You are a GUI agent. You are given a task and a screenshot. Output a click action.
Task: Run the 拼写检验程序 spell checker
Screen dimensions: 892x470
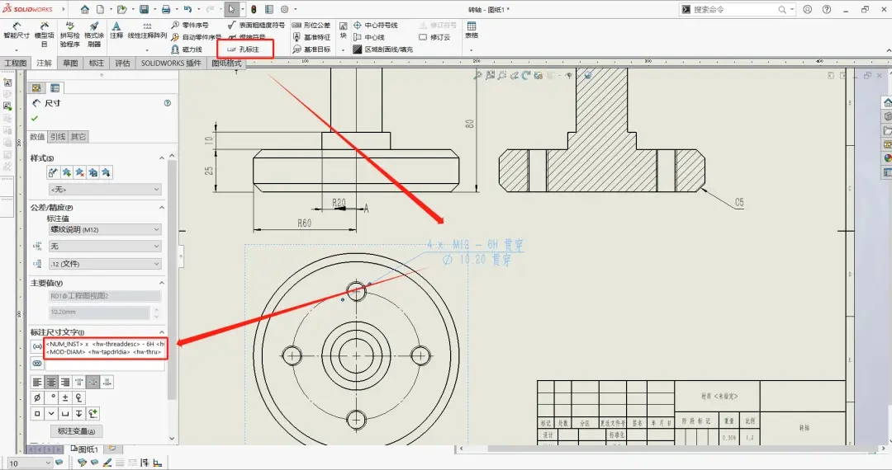69,35
